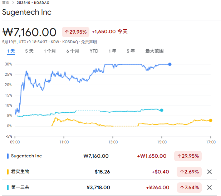Switch to the 1 个月 range tab
221x196 pixels.
[50, 51]
